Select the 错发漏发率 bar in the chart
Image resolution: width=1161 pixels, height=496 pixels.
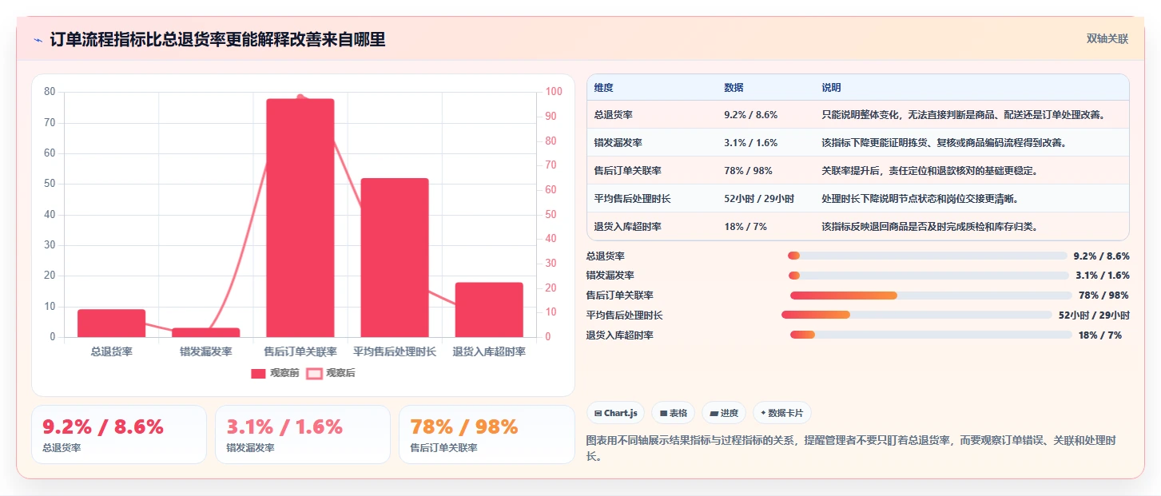pos(206,332)
